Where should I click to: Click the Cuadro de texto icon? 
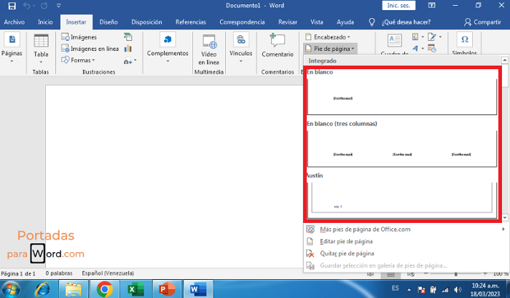(x=395, y=42)
